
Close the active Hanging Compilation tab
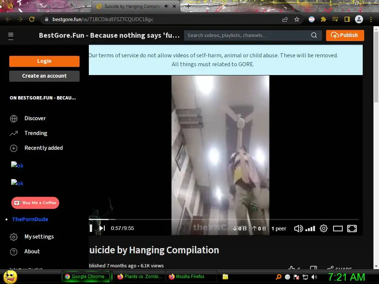pyautogui.click(x=174, y=6)
